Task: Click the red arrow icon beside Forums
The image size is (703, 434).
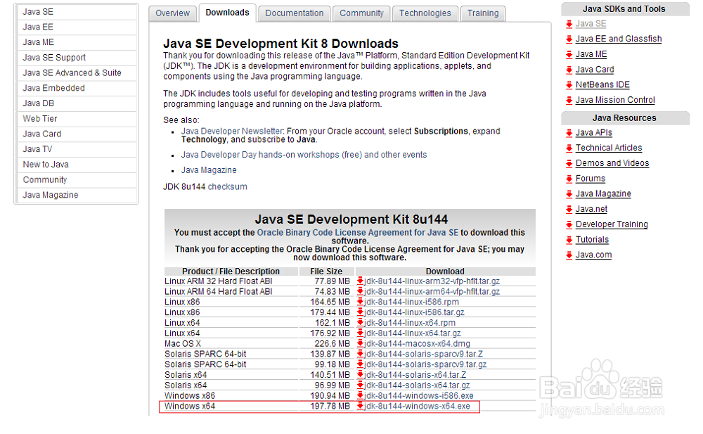Action: click(x=569, y=179)
